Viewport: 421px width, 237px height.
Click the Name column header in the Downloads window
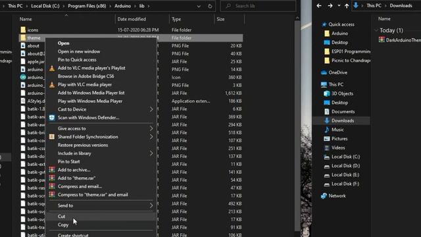(x=384, y=19)
